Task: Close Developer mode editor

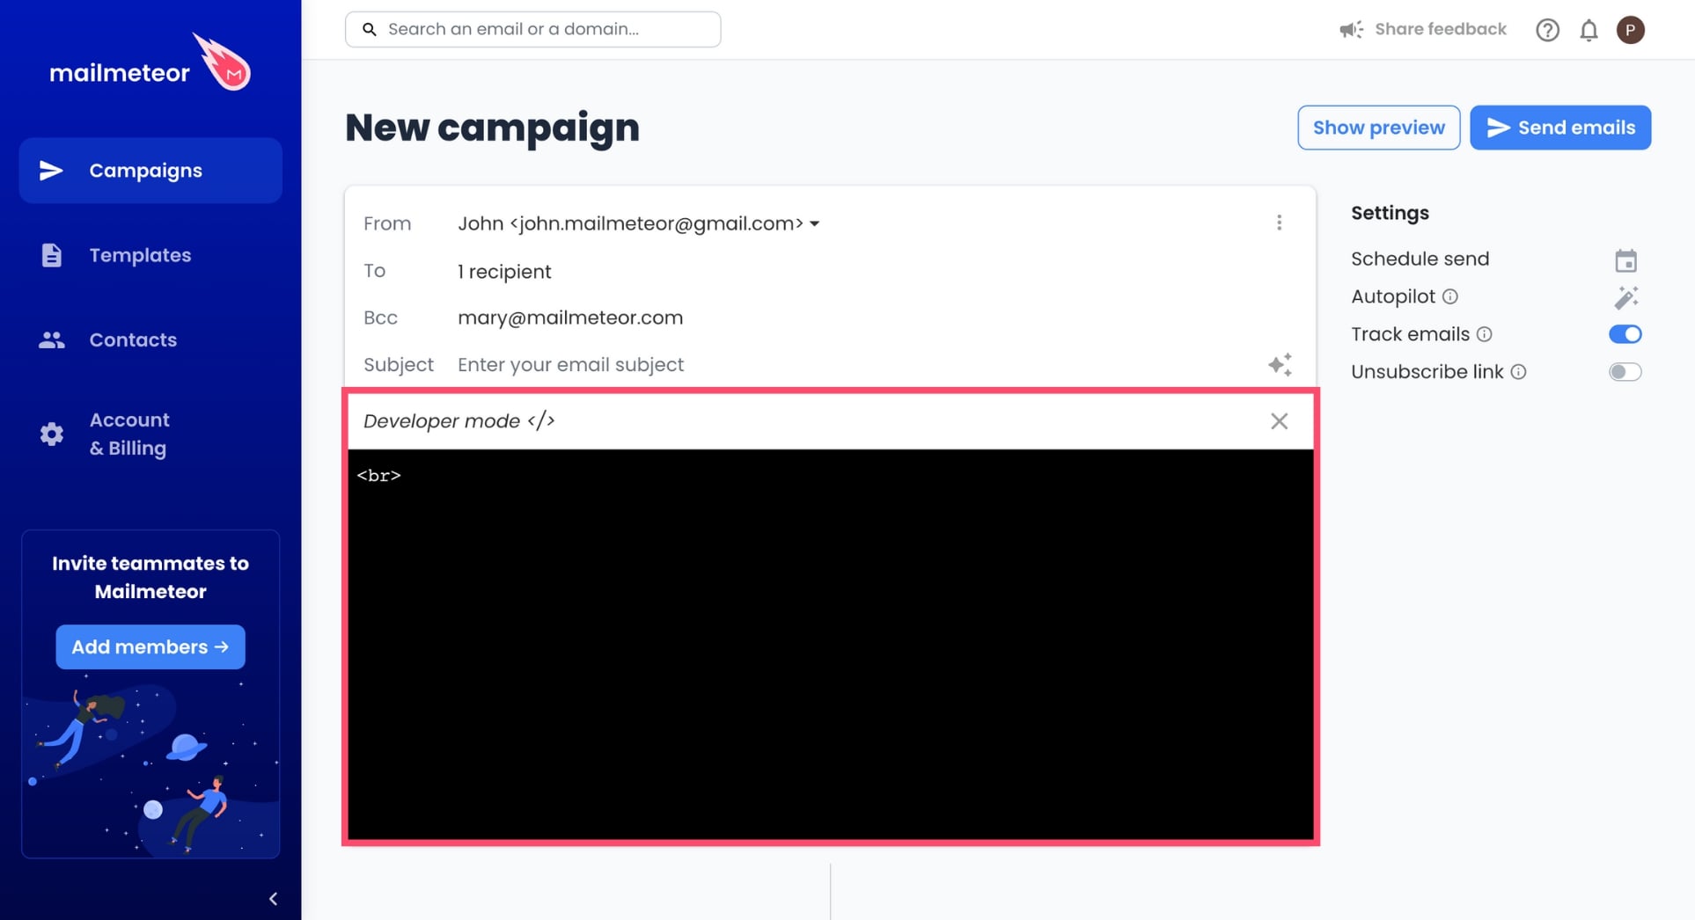Action: pos(1279,421)
